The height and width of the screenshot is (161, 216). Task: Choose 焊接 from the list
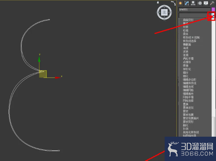pyautogui.click(x=186, y=66)
